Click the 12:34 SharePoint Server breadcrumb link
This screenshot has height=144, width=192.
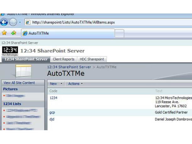(x=69, y=67)
